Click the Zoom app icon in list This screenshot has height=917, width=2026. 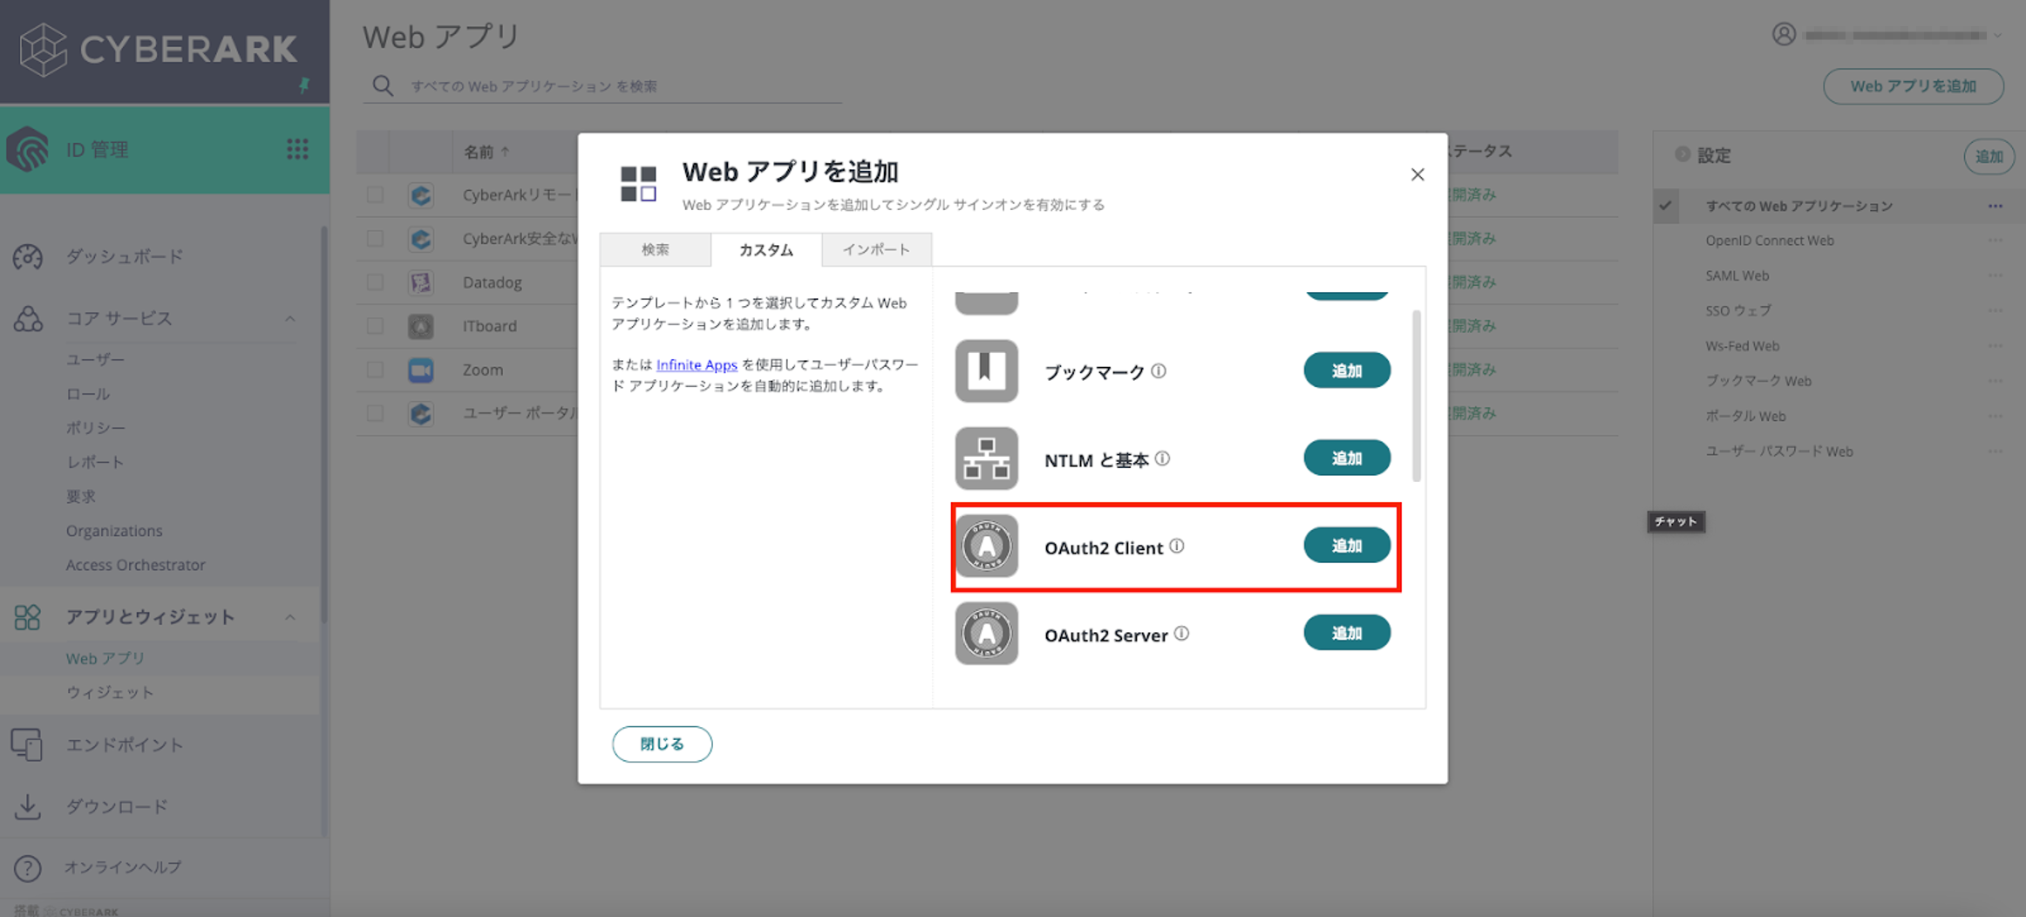point(421,370)
